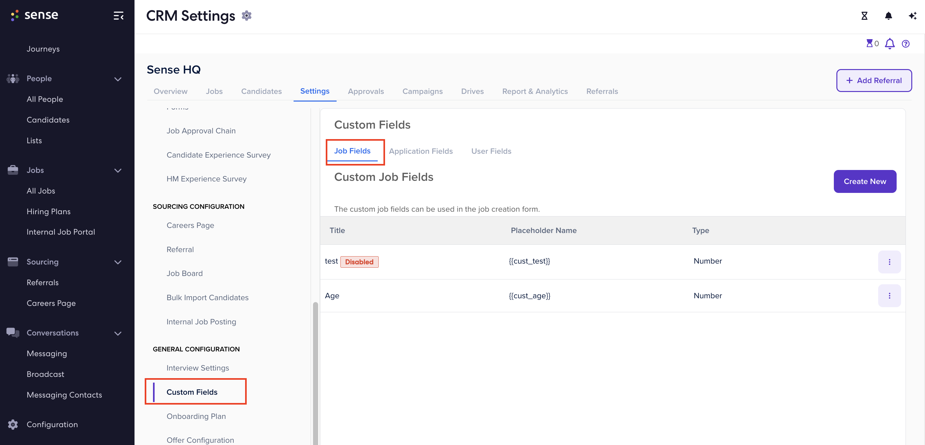Select Internal Job Posting setting
The width and height of the screenshot is (925, 445).
201,322
